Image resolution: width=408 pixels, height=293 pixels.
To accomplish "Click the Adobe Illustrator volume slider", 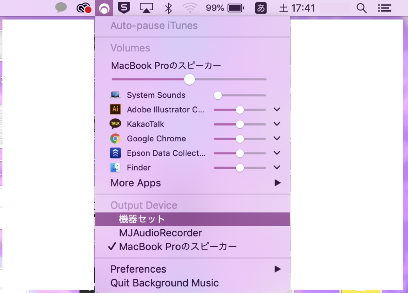I will [240, 110].
